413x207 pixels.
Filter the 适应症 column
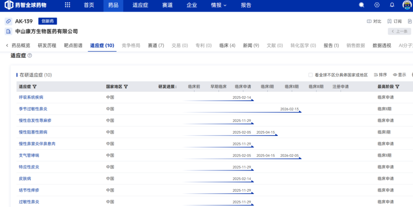tap(34, 87)
